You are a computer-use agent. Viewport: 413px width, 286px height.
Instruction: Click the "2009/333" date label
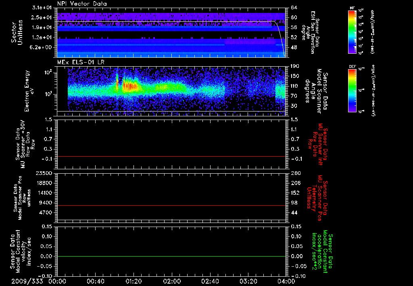(27, 281)
